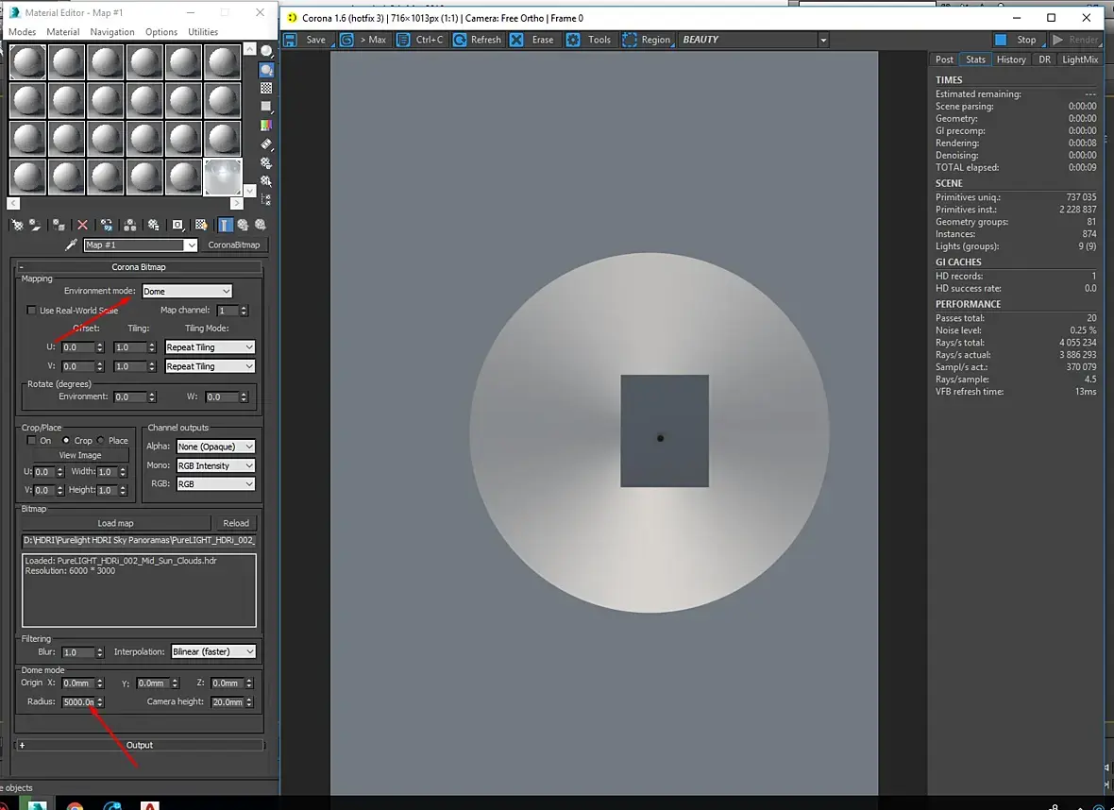Enable the Crop/Place On checkbox
1114x810 pixels.
[x=31, y=441]
